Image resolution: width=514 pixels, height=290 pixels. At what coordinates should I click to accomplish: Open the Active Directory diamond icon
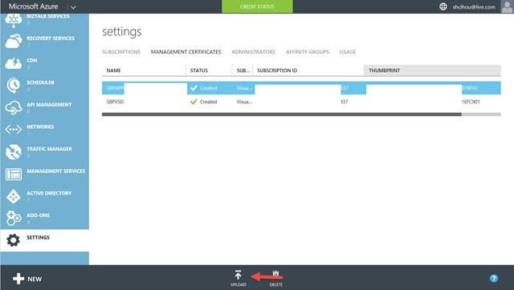click(x=14, y=196)
